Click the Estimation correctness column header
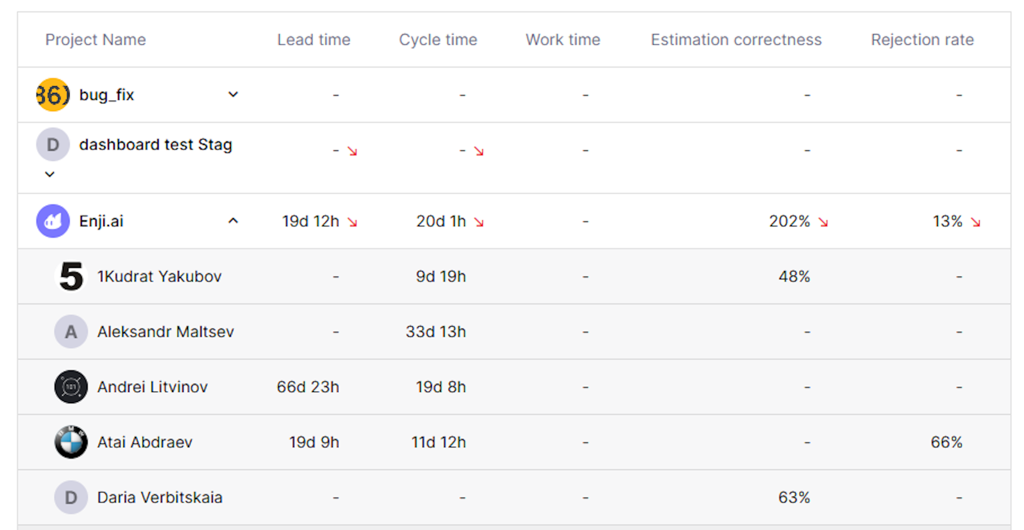The height and width of the screenshot is (530, 1024). click(736, 39)
